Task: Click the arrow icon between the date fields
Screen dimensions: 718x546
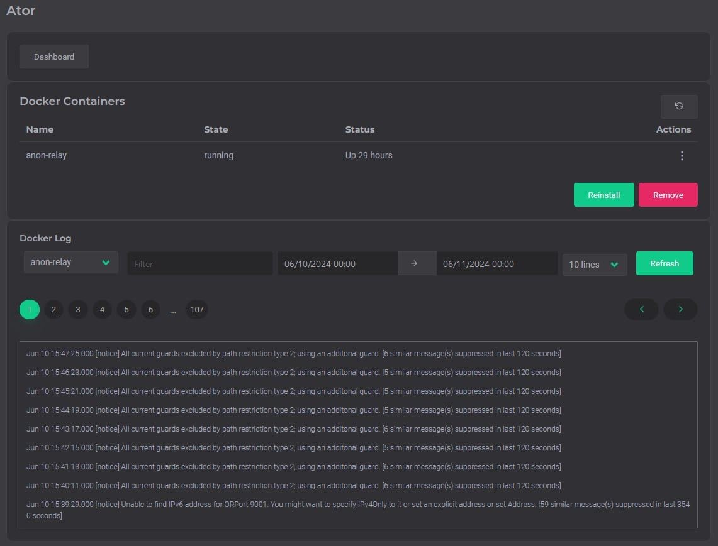Action: [x=417, y=263]
